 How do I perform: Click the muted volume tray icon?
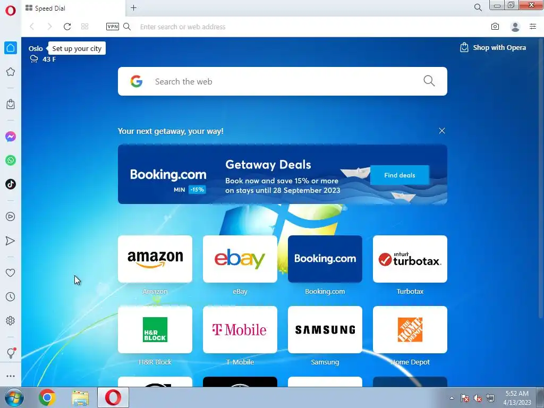478,398
